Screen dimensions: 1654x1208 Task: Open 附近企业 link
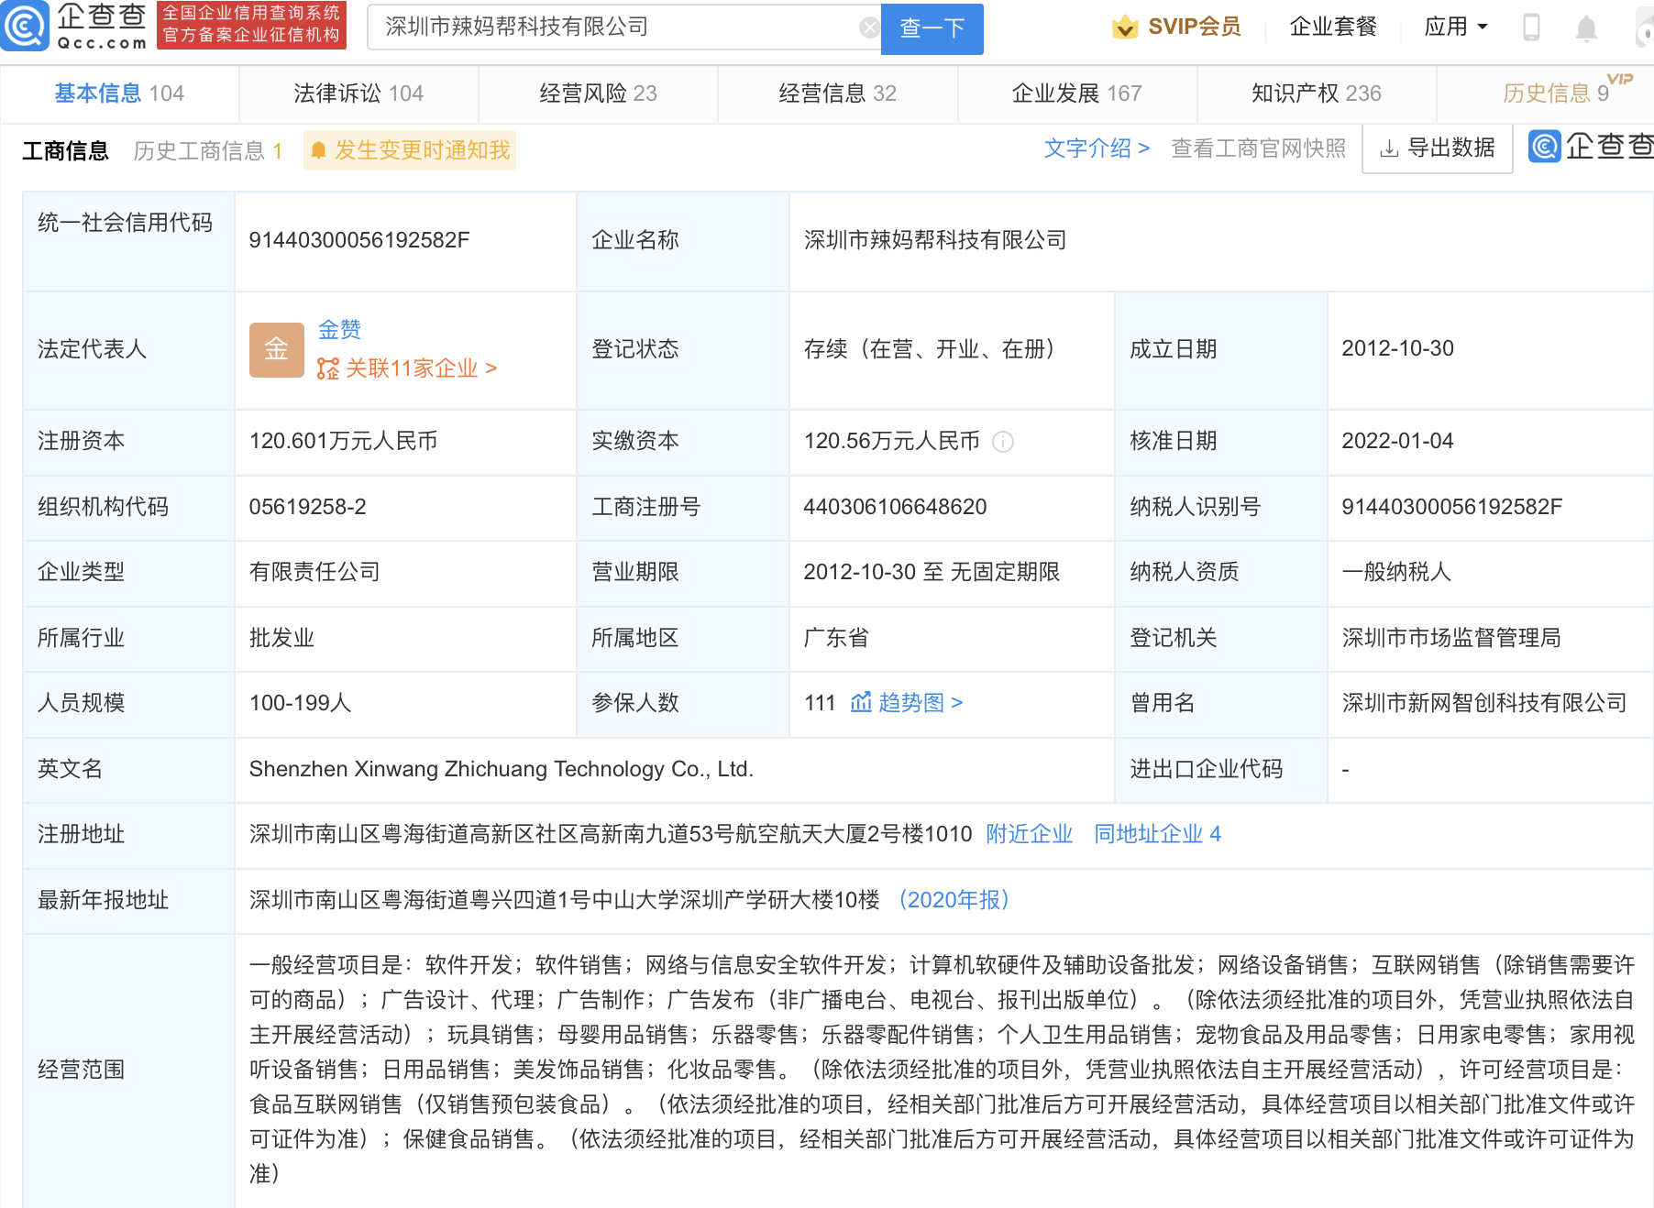[x=1029, y=834]
